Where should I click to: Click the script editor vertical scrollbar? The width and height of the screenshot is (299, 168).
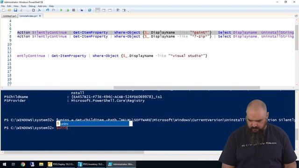[x=296, y=37]
